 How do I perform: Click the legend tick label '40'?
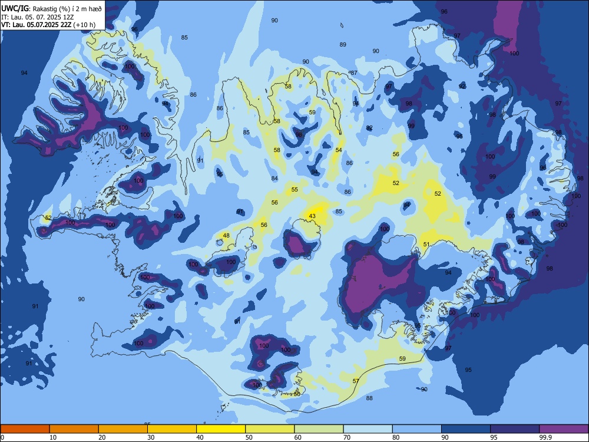pyautogui.click(x=200, y=437)
